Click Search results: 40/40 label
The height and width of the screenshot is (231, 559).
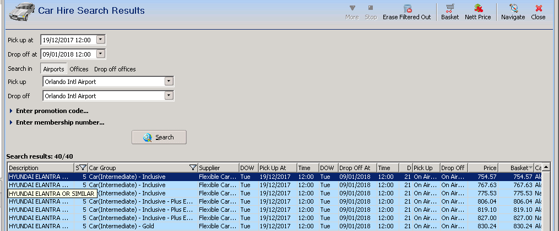pos(40,156)
